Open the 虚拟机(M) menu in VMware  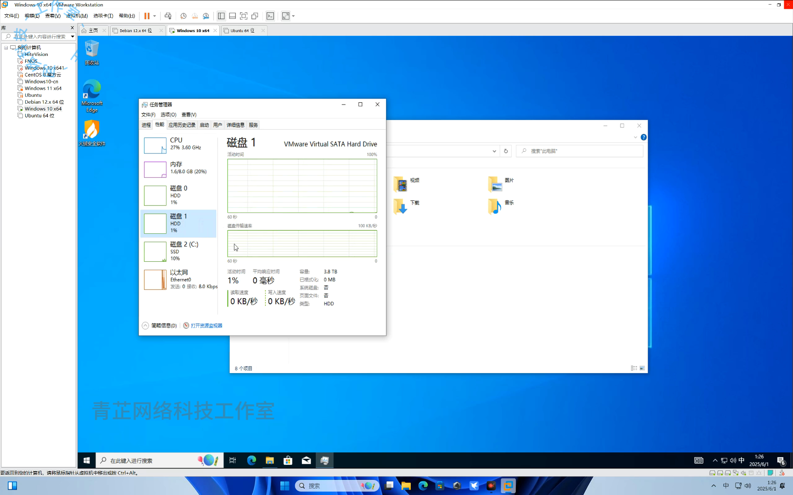coord(77,16)
